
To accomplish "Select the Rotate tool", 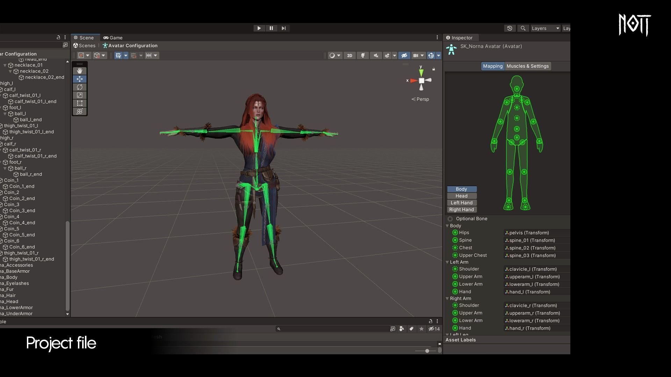I will [x=80, y=87].
